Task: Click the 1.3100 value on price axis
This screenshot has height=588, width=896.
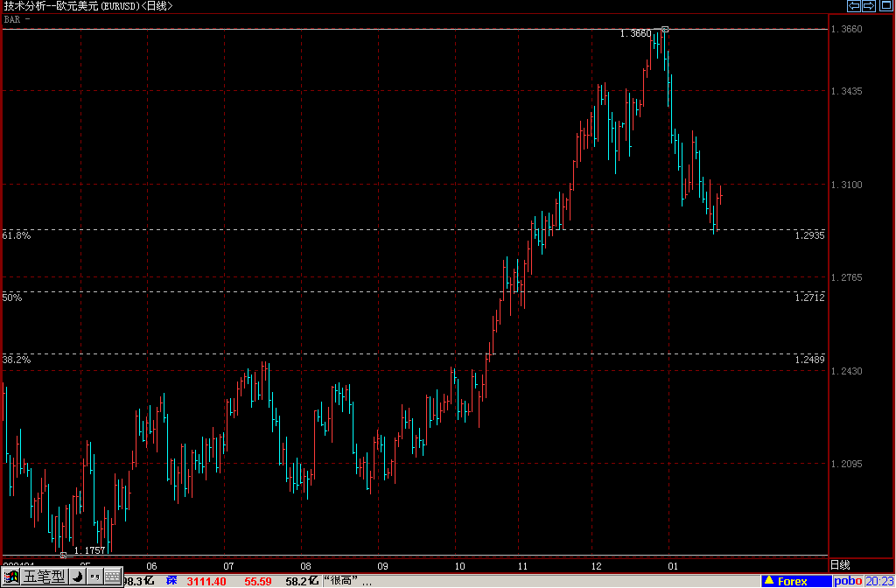Action: click(847, 185)
